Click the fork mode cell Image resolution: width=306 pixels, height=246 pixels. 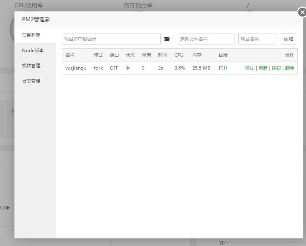(98, 68)
